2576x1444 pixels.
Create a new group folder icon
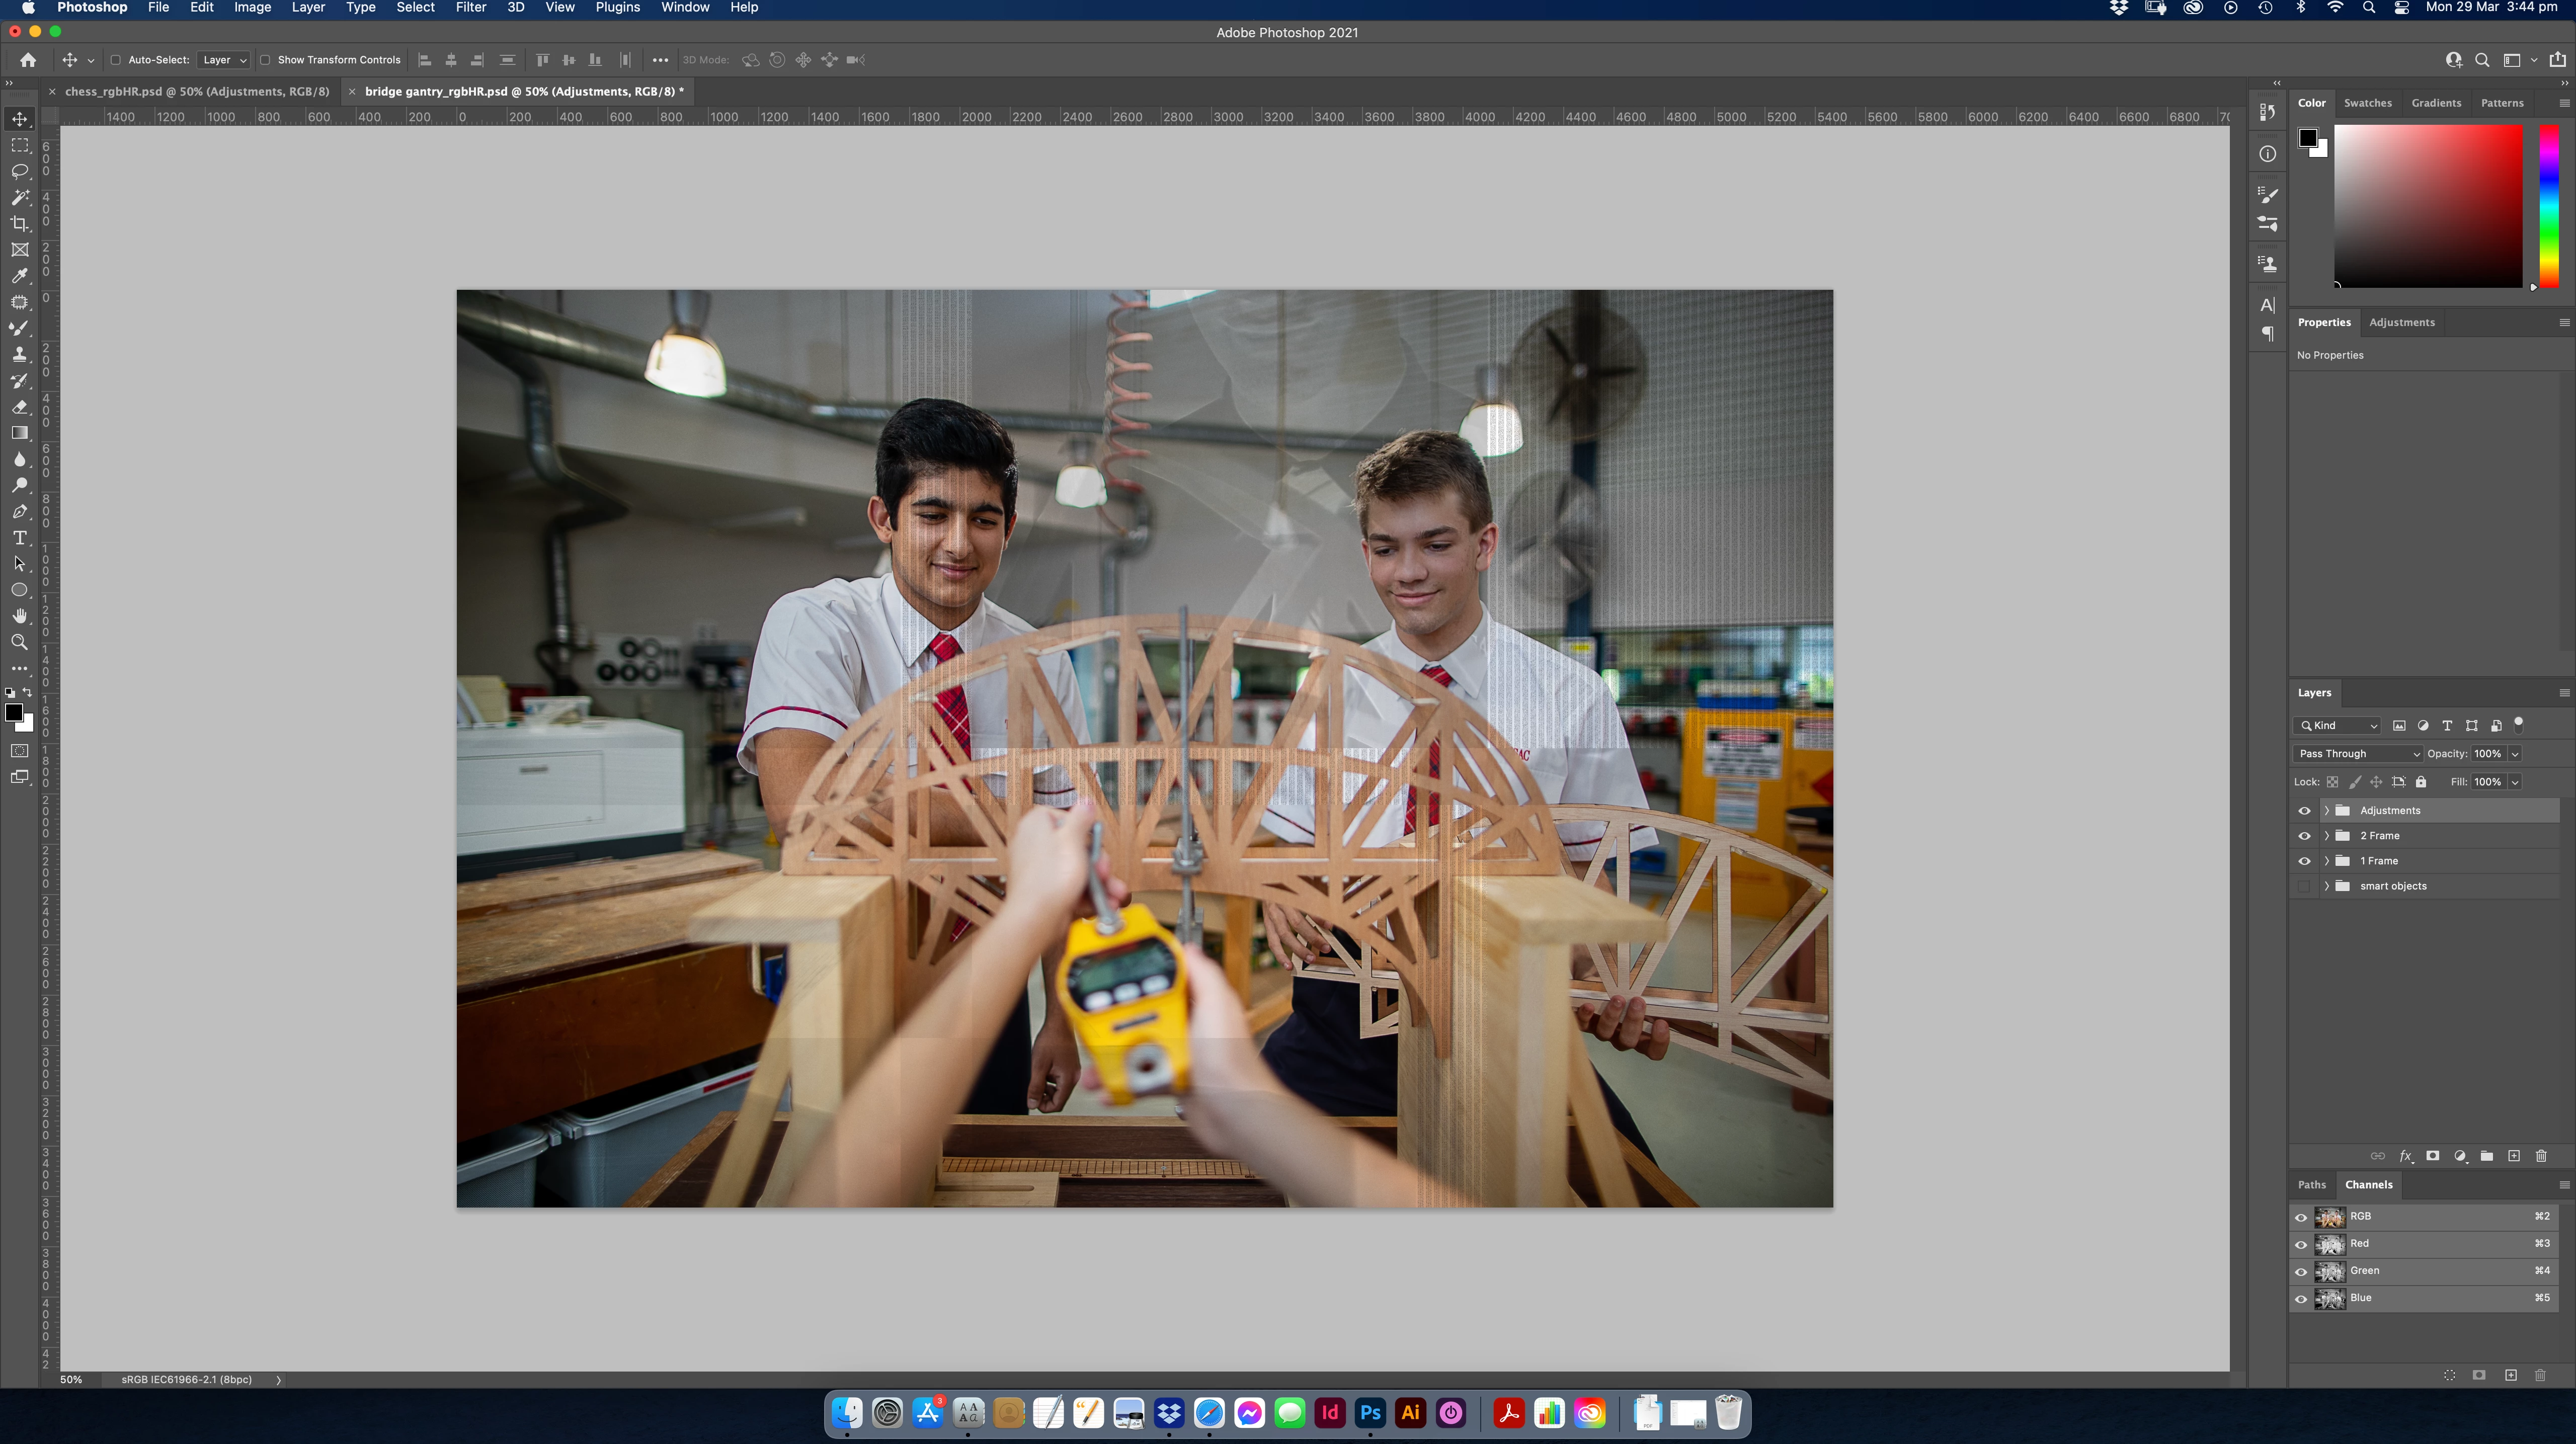pyautogui.click(x=2486, y=1156)
